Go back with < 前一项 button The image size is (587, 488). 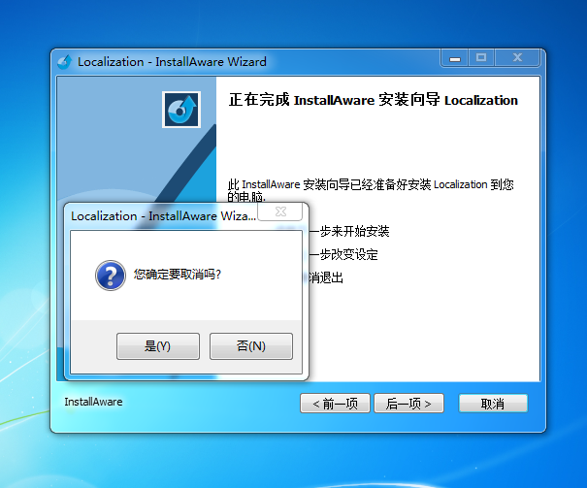pyautogui.click(x=335, y=404)
